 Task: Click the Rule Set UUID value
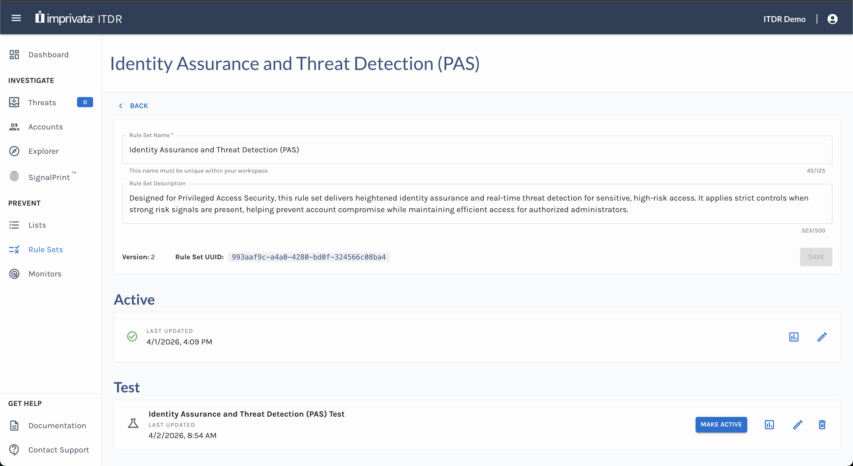(x=308, y=257)
